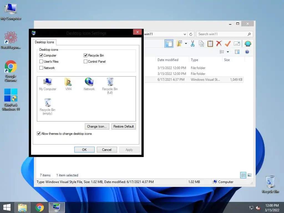Click the 6/17/2021 4:37 PM date cell
This screenshot has width=284, height=213.
point(171,80)
